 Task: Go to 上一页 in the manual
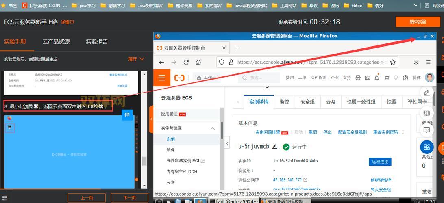point(87,198)
